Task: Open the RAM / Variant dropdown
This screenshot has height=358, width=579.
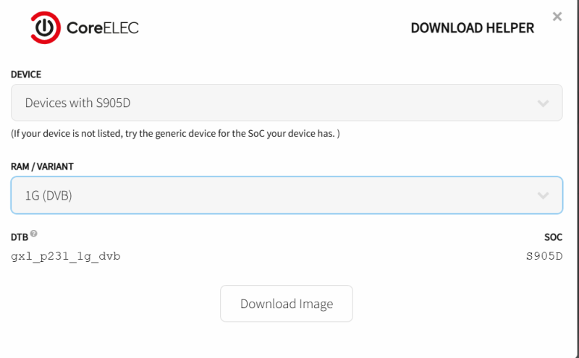Action: [287, 195]
